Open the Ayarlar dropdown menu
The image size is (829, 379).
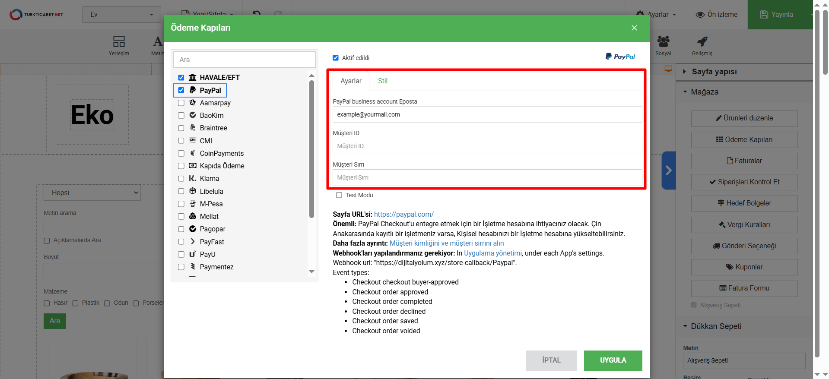pyautogui.click(x=656, y=14)
